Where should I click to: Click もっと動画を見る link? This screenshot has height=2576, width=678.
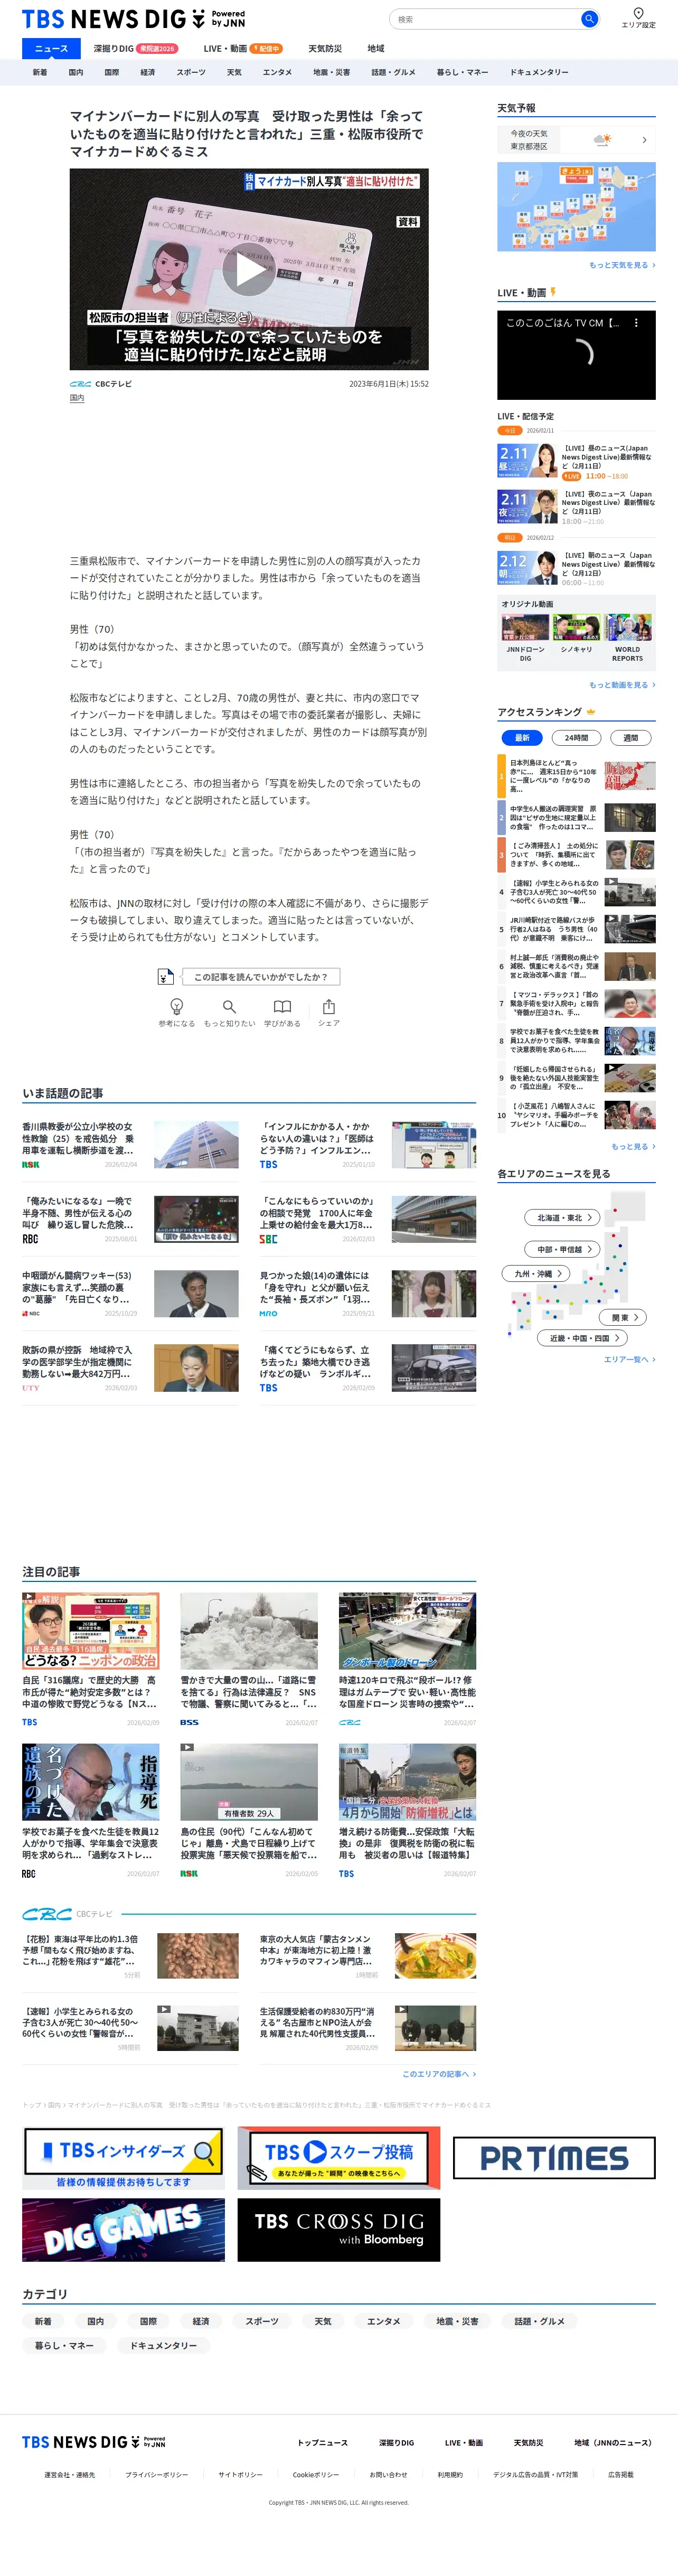[622, 685]
